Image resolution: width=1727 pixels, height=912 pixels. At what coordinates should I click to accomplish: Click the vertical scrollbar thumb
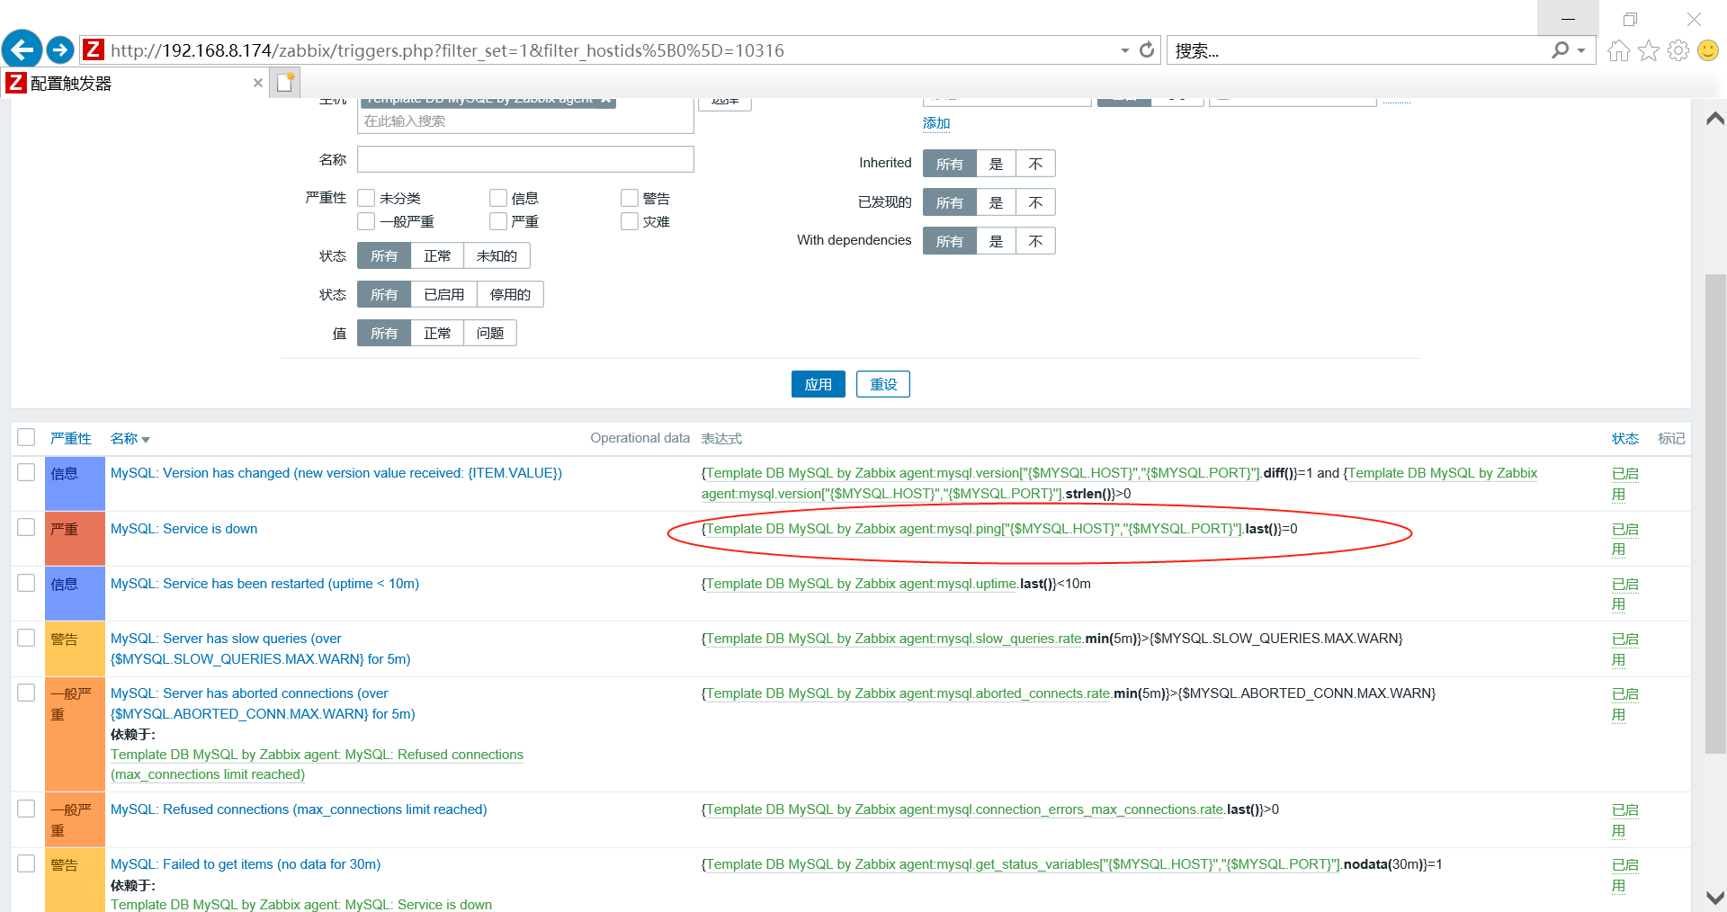click(1715, 513)
